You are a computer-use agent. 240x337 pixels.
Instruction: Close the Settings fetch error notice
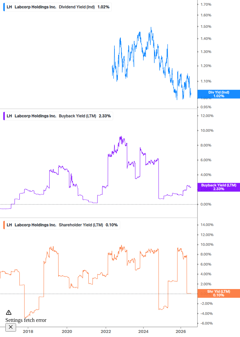click(10, 327)
